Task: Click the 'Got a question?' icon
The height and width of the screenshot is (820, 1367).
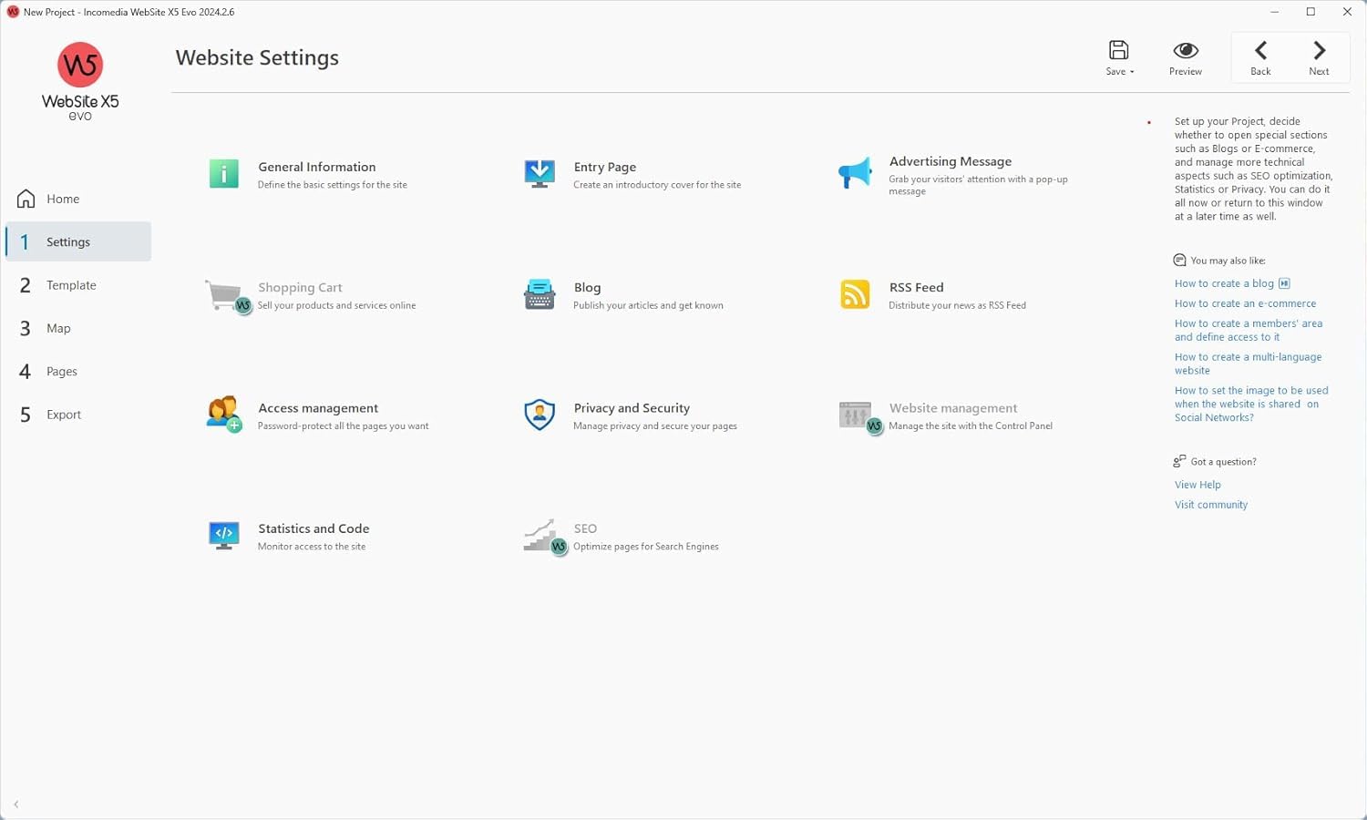Action: 1179,461
